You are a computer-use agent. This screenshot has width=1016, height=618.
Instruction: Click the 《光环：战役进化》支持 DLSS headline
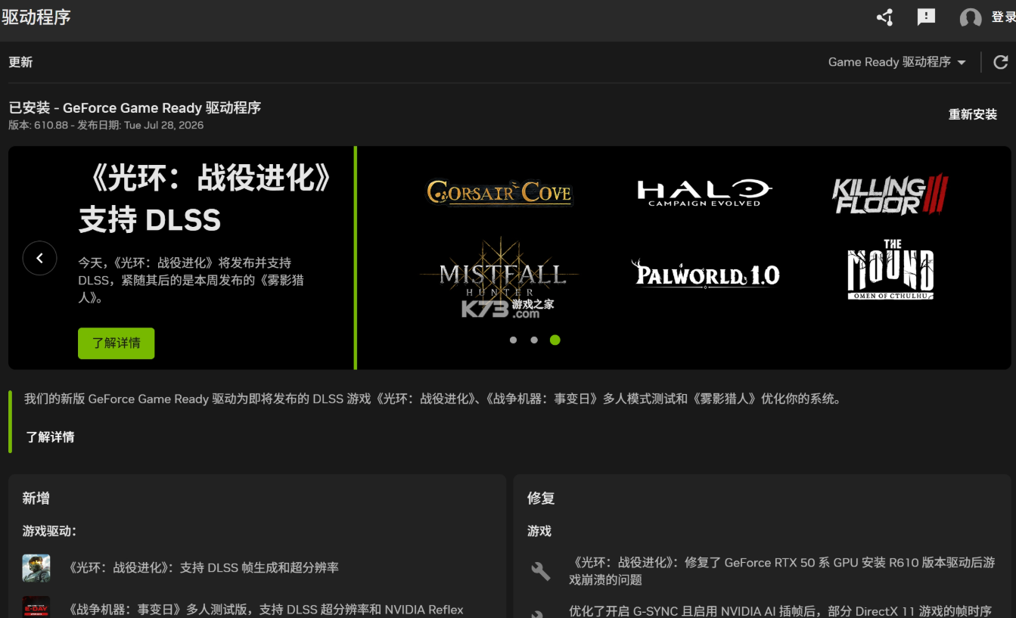(x=206, y=199)
